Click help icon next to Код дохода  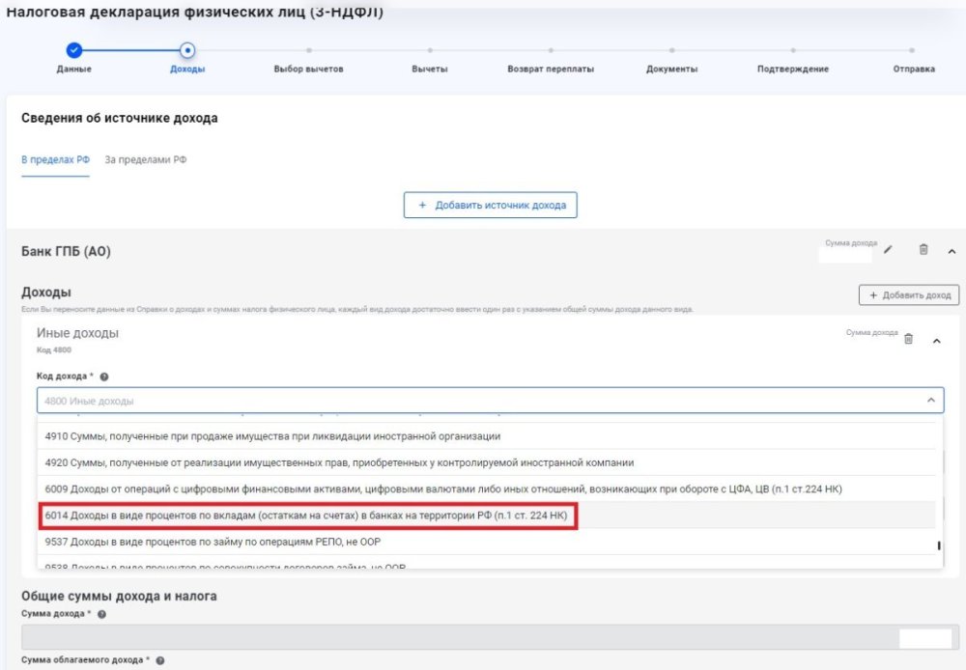pos(103,377)
